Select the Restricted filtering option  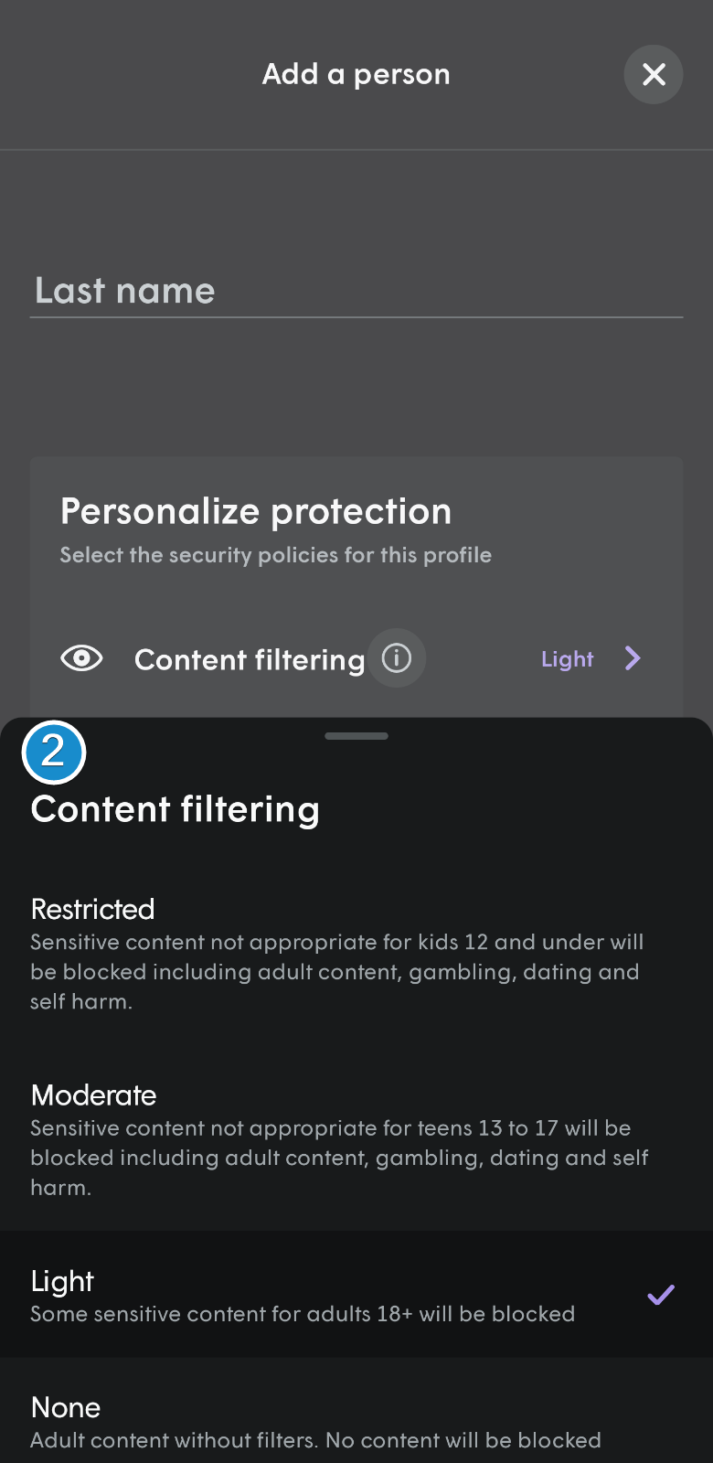click(x=356, y=954)
